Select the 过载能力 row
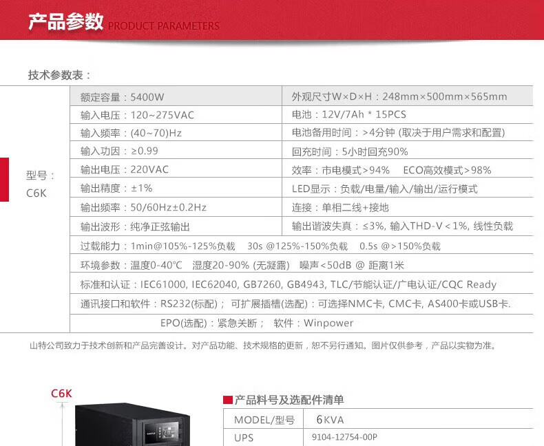This screenshot has height=446, width=544. 302,245
